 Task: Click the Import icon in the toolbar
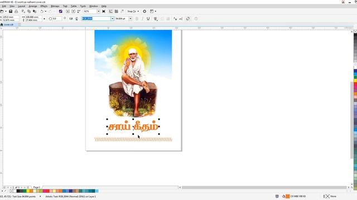click(x=67, y=11)
